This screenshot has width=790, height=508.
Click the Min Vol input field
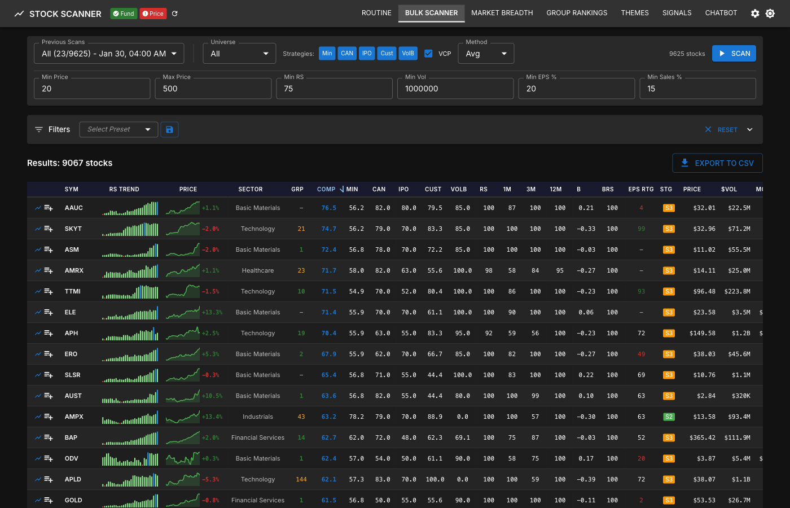(455, 89)
